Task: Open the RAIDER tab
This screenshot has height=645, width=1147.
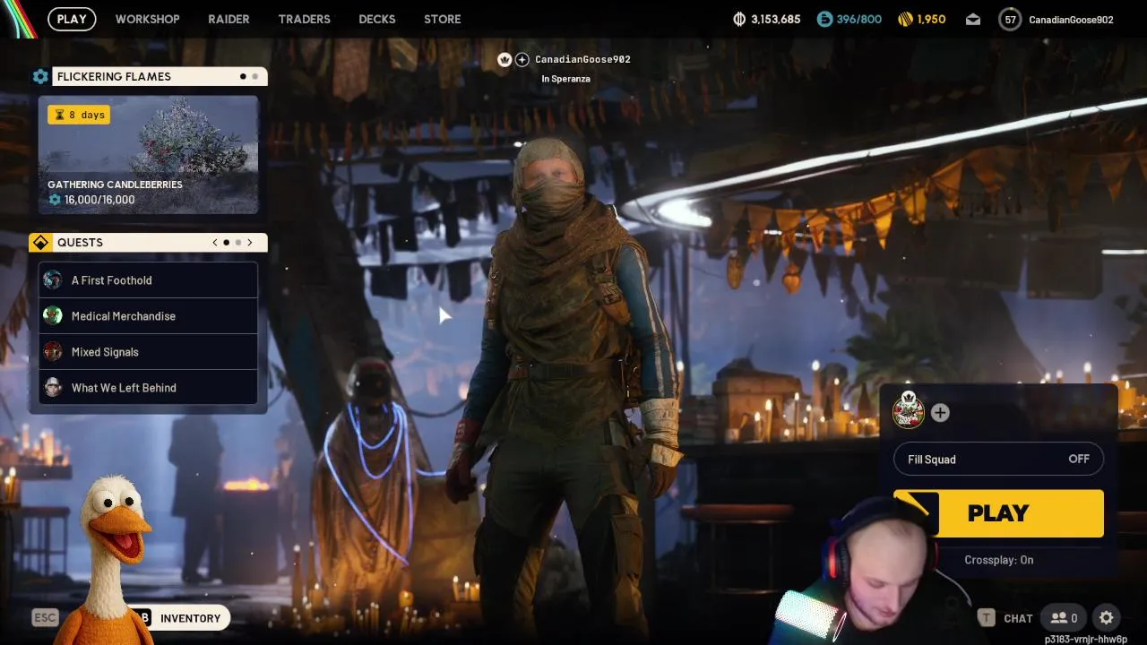Action: [x=229, y=19]
